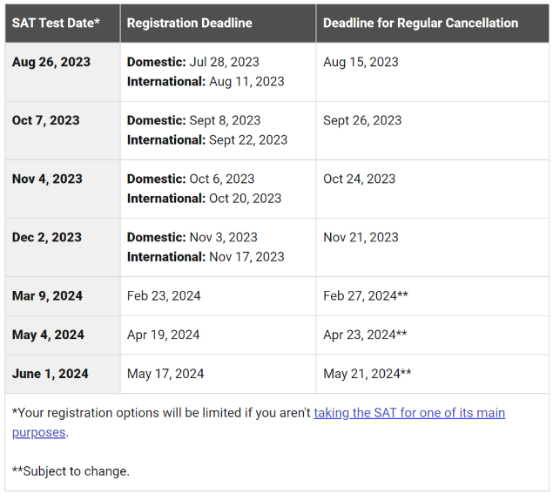
Task: Select the 'Feb 27, 2024**' cancellation date
Action: click(366, 295)
